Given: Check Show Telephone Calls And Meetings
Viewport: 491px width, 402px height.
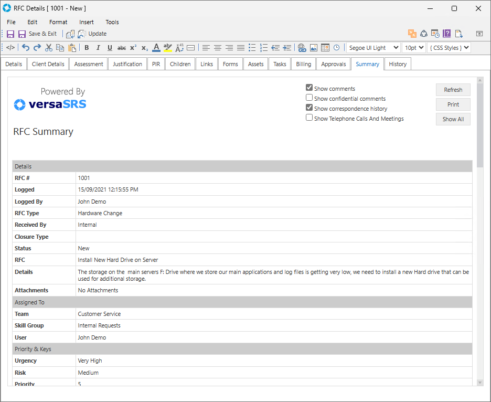Looking at the screenshot, I should [309, 118].
